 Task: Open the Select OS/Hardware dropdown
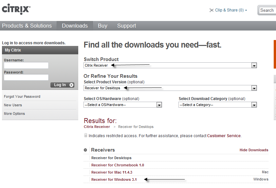(x=123, y=105)
